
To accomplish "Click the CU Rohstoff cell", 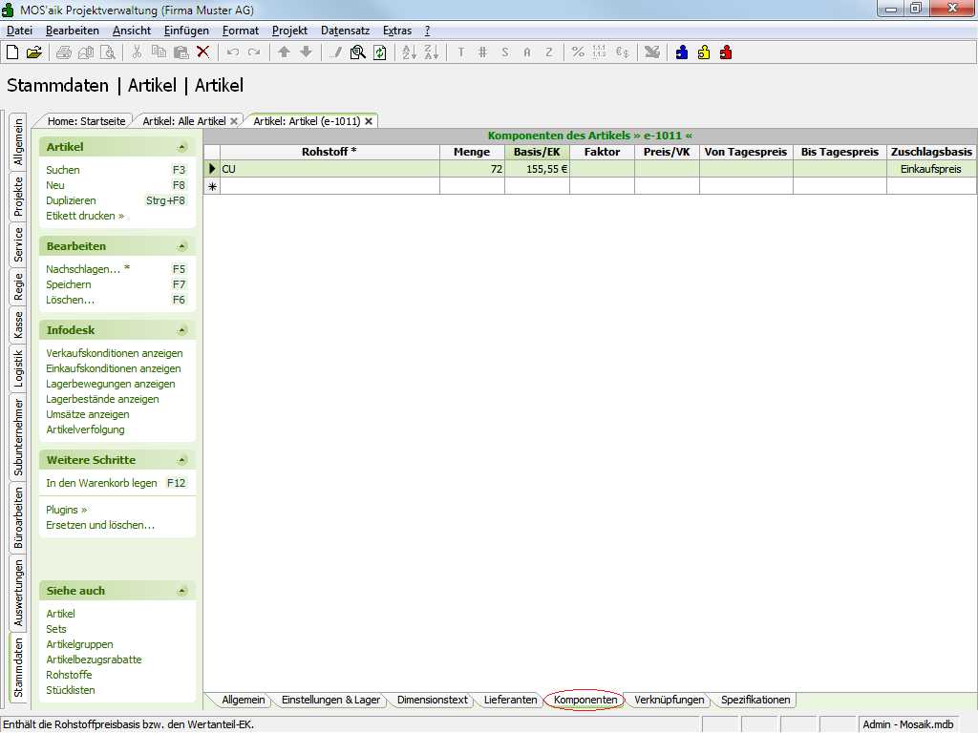I will pyautogui.click(x=330, y=169).
